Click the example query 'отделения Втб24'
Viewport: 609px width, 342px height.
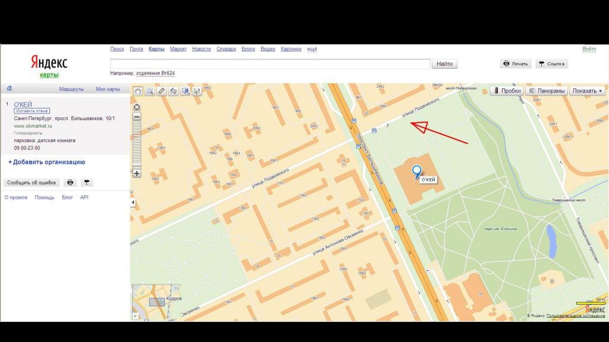[155, 73]
